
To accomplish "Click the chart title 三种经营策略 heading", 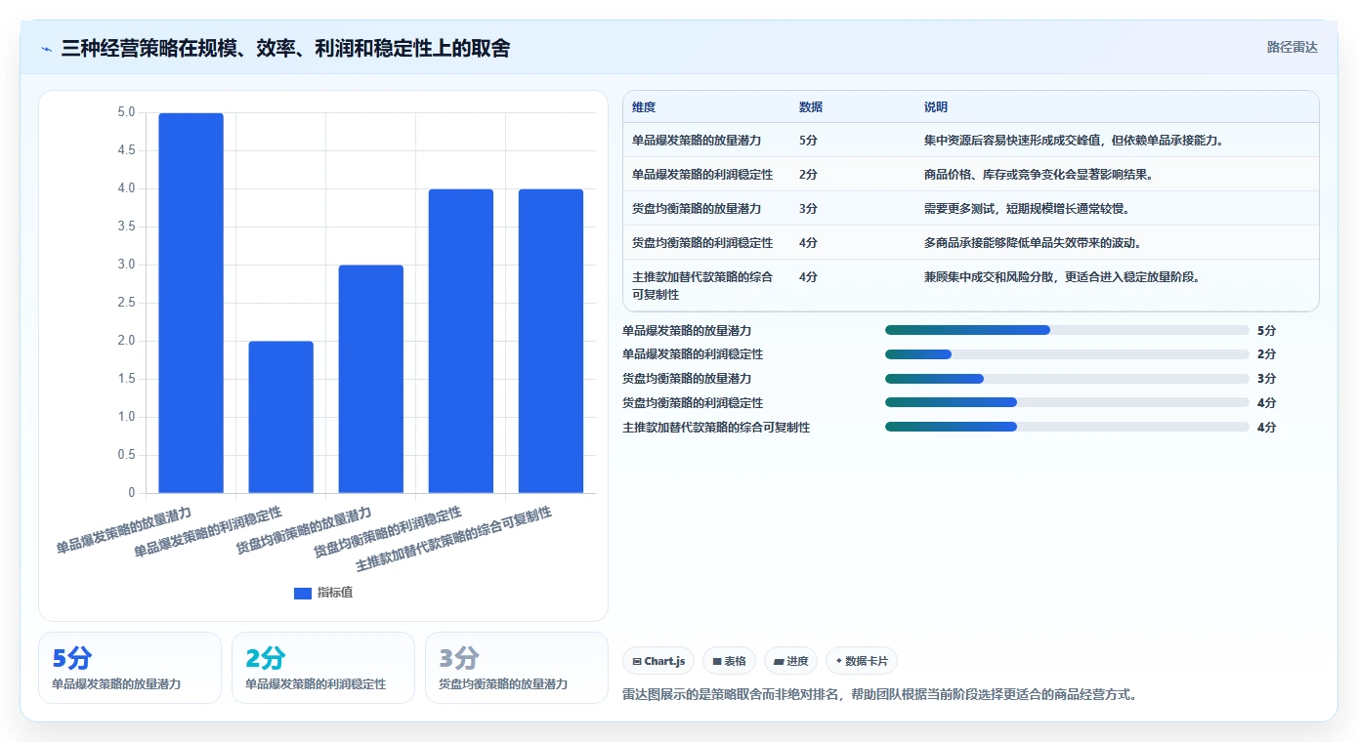I will (285, 48).
